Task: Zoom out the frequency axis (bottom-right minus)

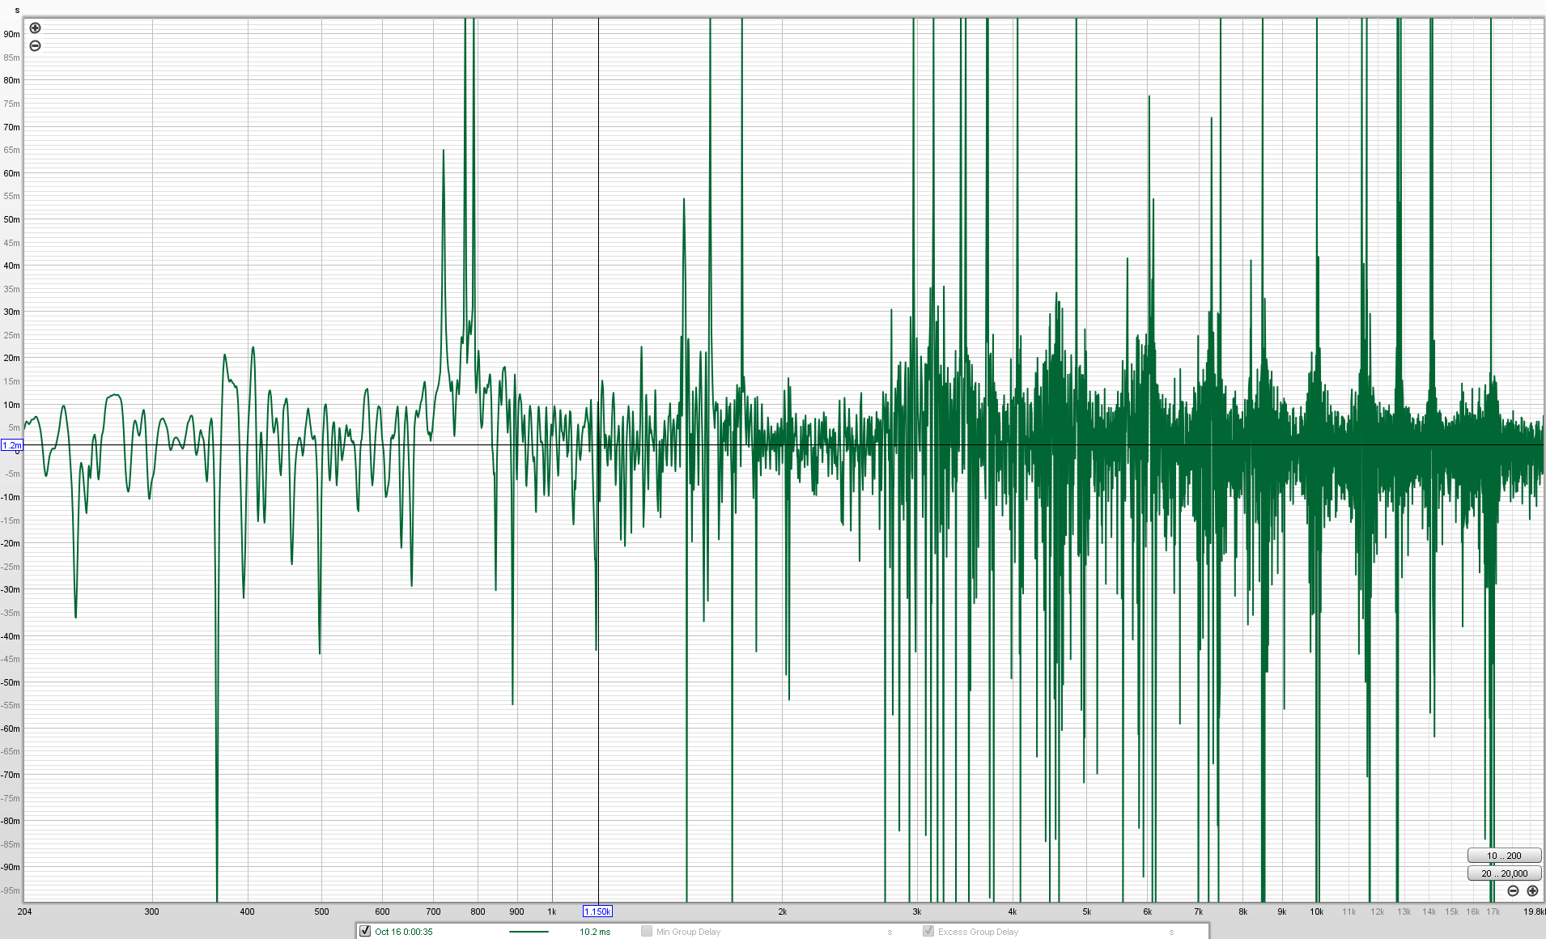Action: [x=1513, y=890]
